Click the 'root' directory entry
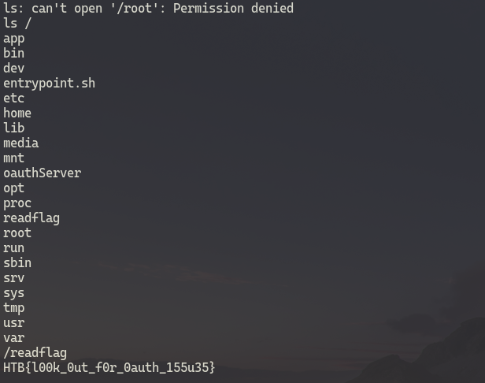This screenshot has height=383, width=485. coord(17,232)
